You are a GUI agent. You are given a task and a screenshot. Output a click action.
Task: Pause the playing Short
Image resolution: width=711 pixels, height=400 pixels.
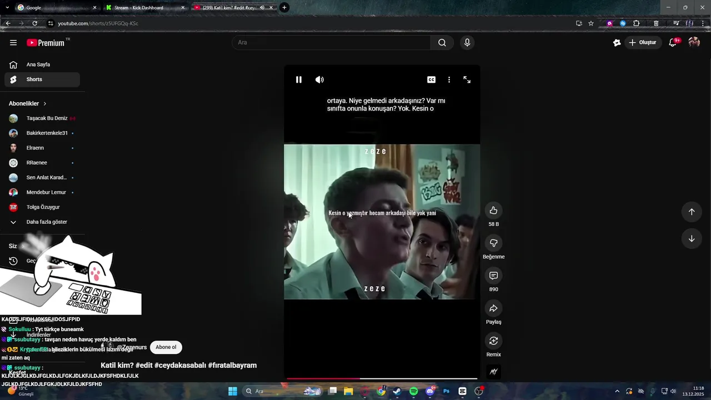coord(299,79)
